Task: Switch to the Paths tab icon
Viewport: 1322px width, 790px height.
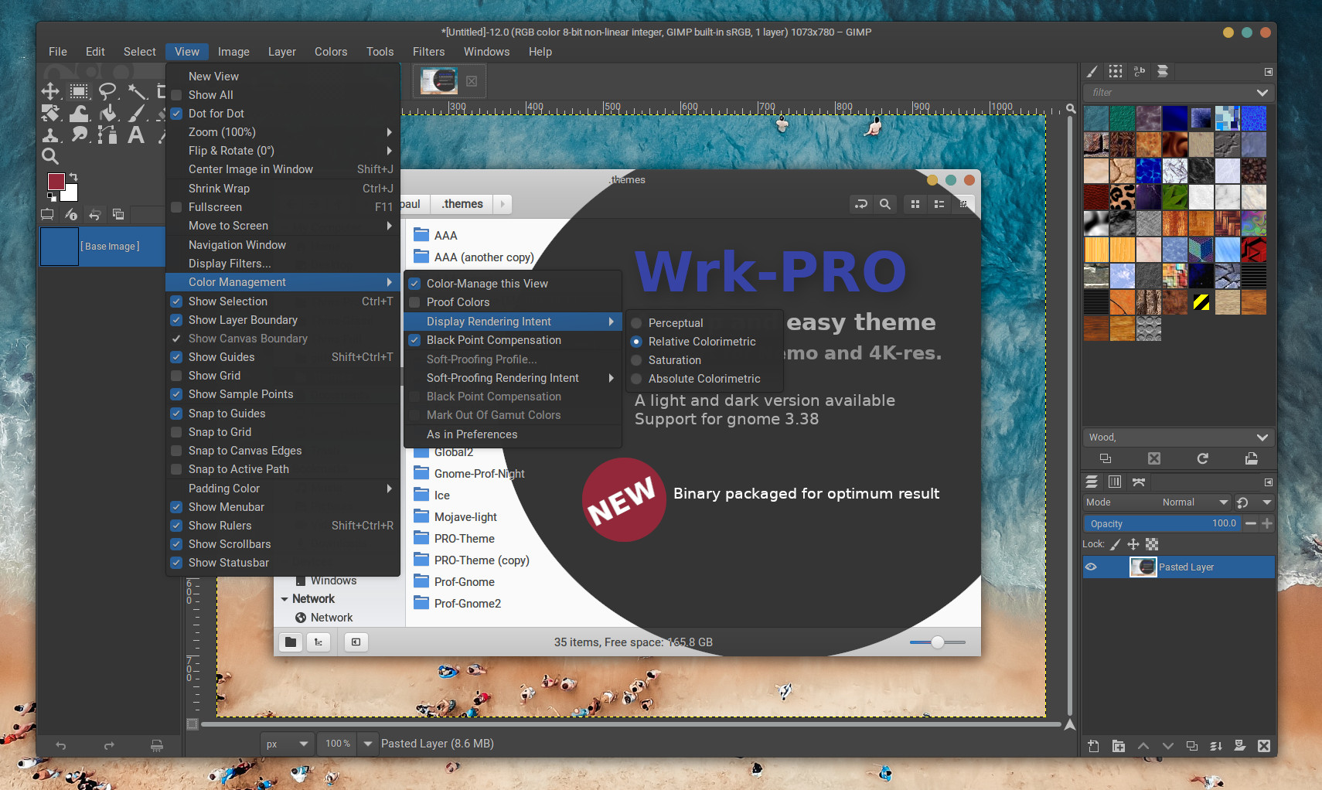Action: [x=1139, y=482]
